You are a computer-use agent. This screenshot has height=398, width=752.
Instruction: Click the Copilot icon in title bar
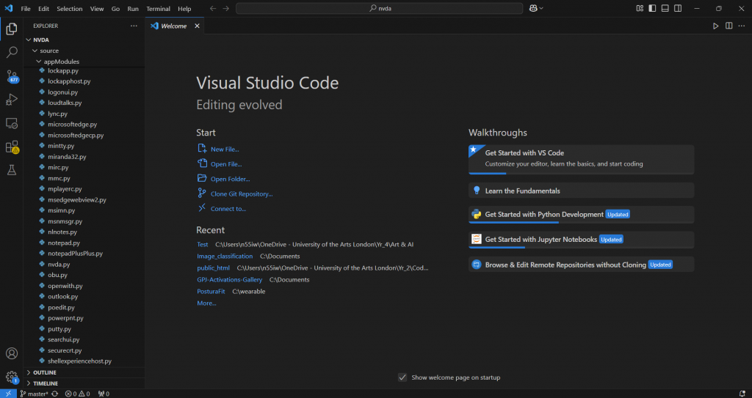[x=533, y=8]
